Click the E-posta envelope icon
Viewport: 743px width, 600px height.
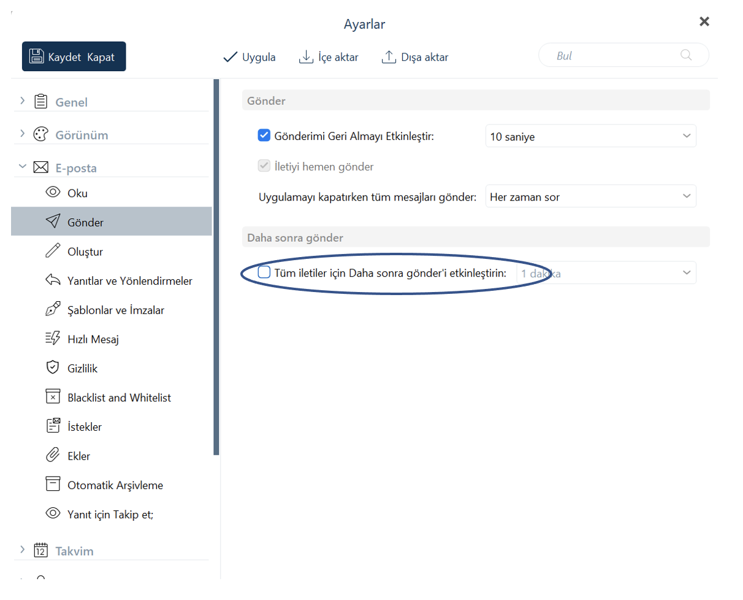point(40,167)
